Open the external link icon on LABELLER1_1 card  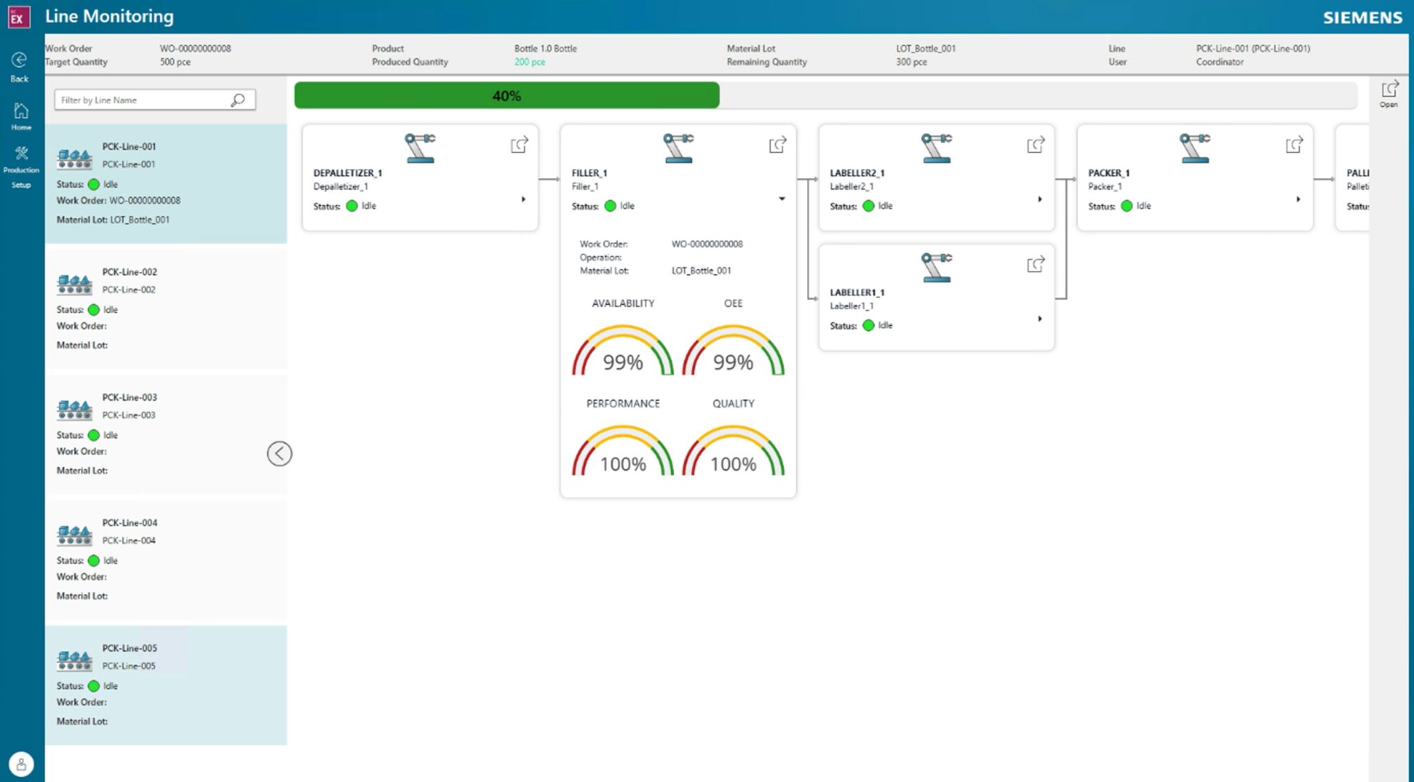1034,264
